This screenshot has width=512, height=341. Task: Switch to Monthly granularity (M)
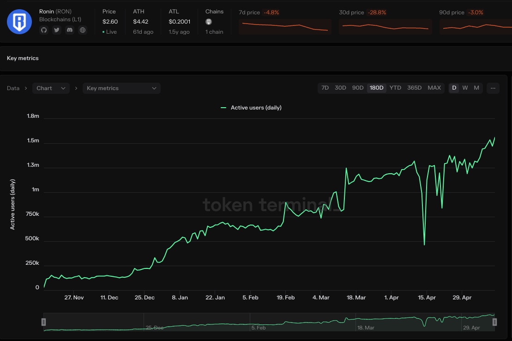(x=476, y=88)
